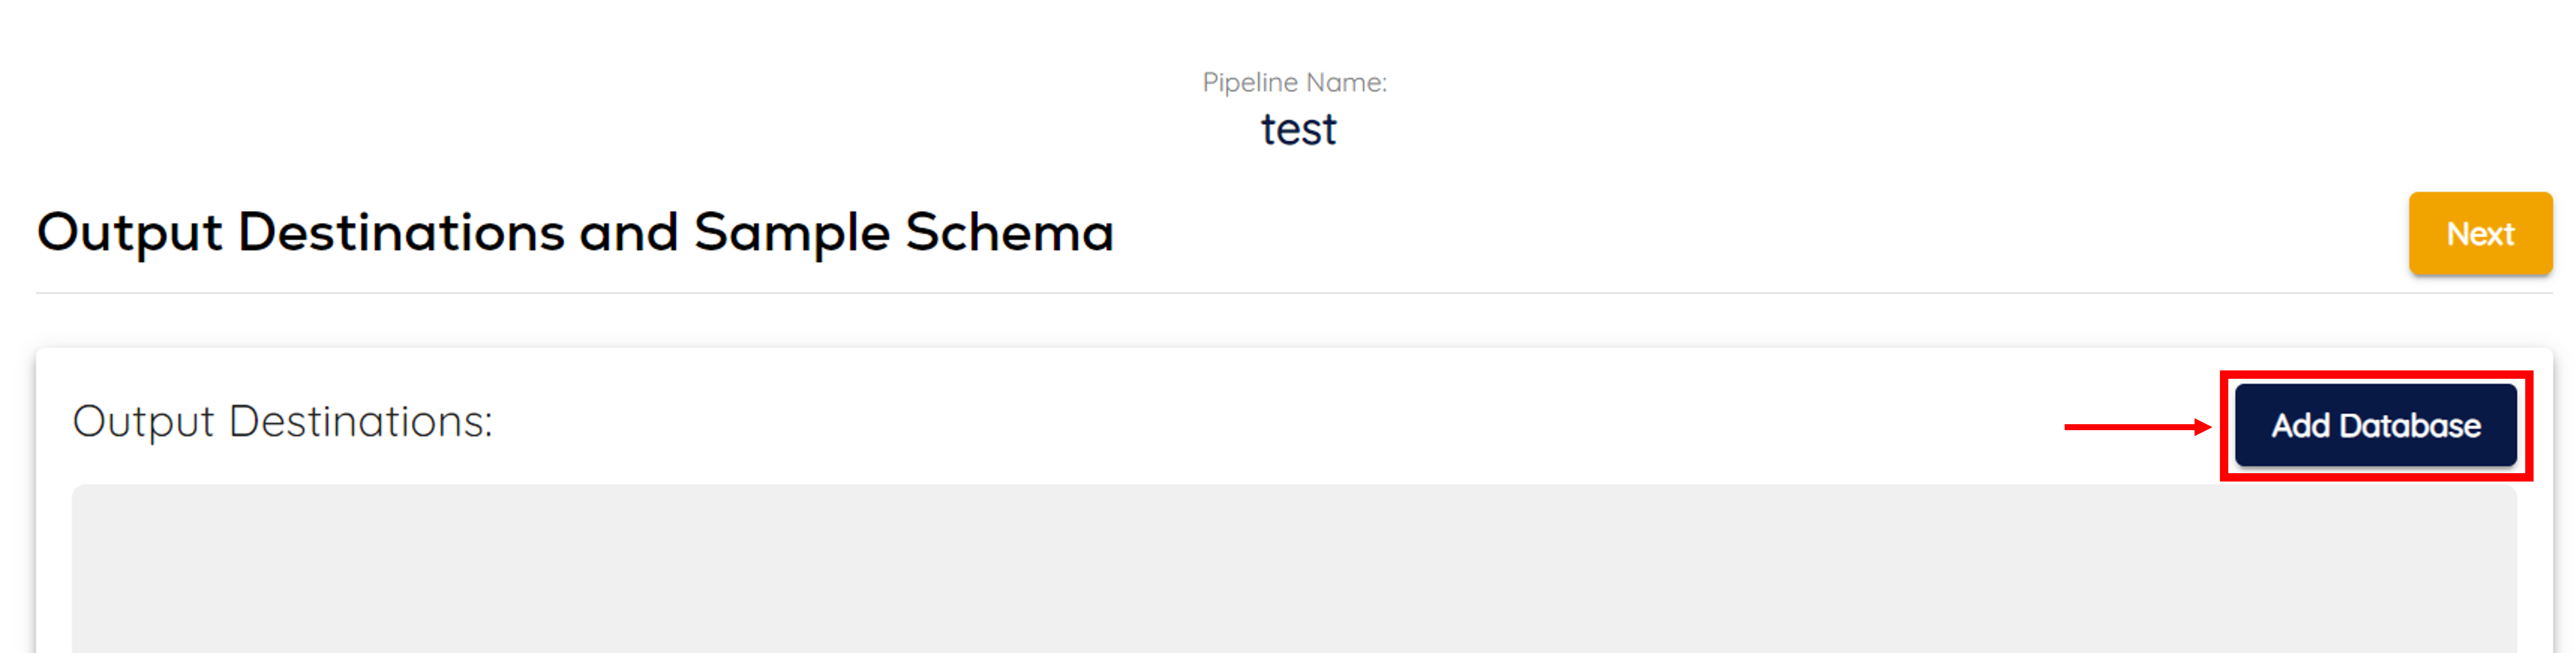Click the Add Database button
Screen dimensions: 2576x653
click(x=2375, y=425)
